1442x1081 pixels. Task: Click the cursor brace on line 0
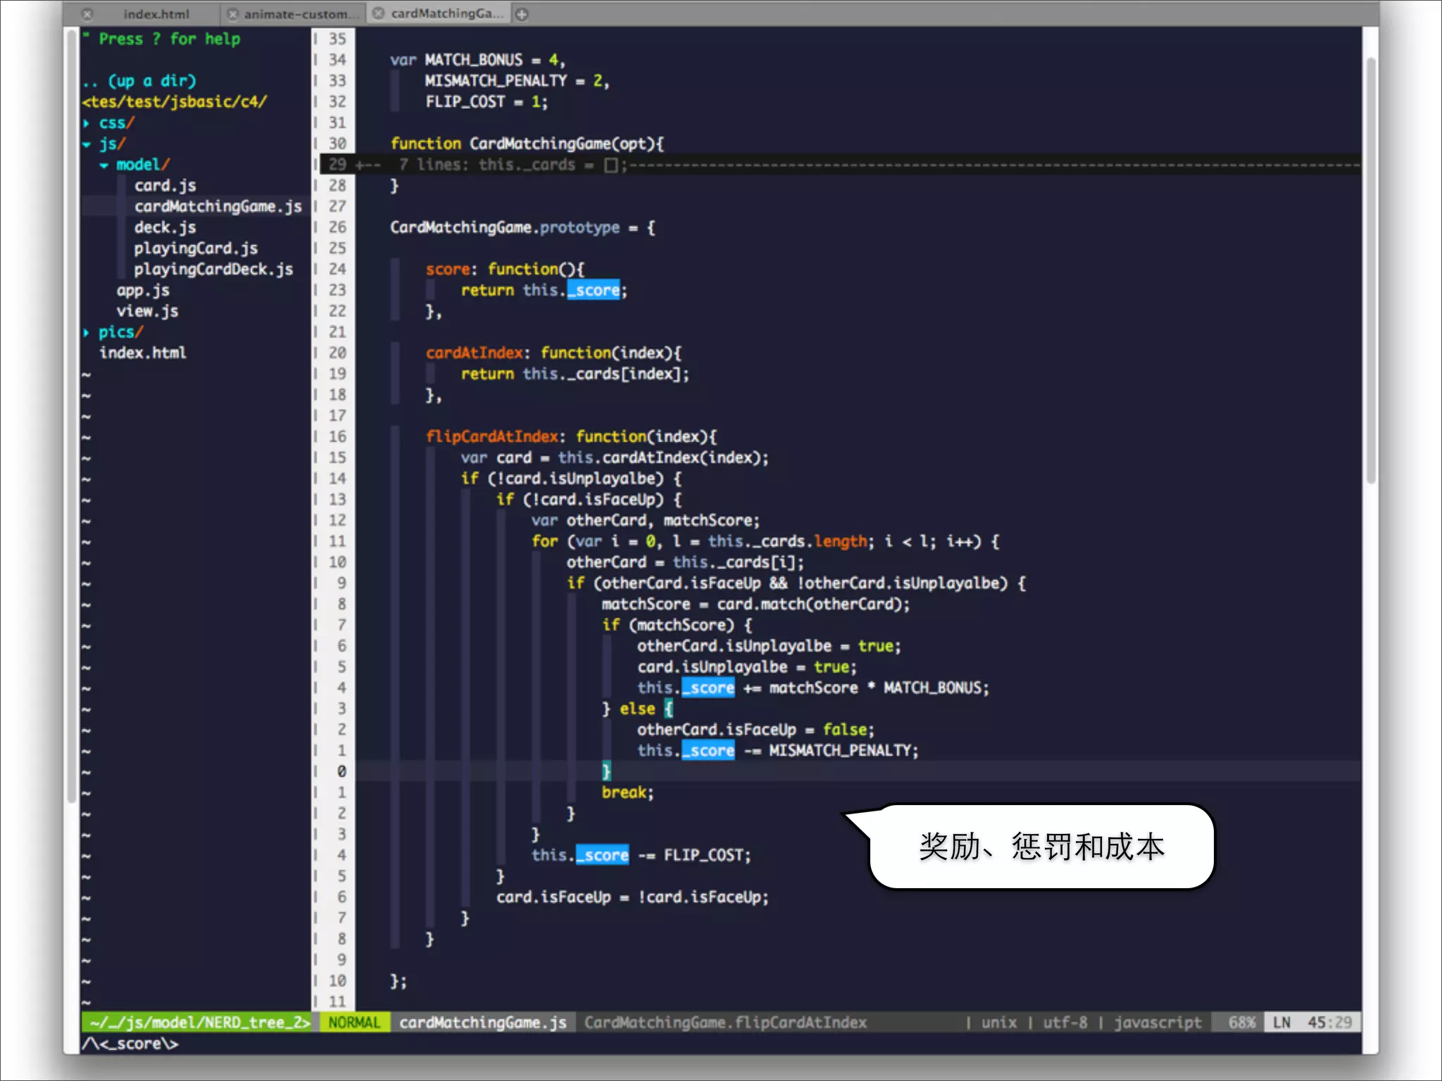[x=606, y=771]
